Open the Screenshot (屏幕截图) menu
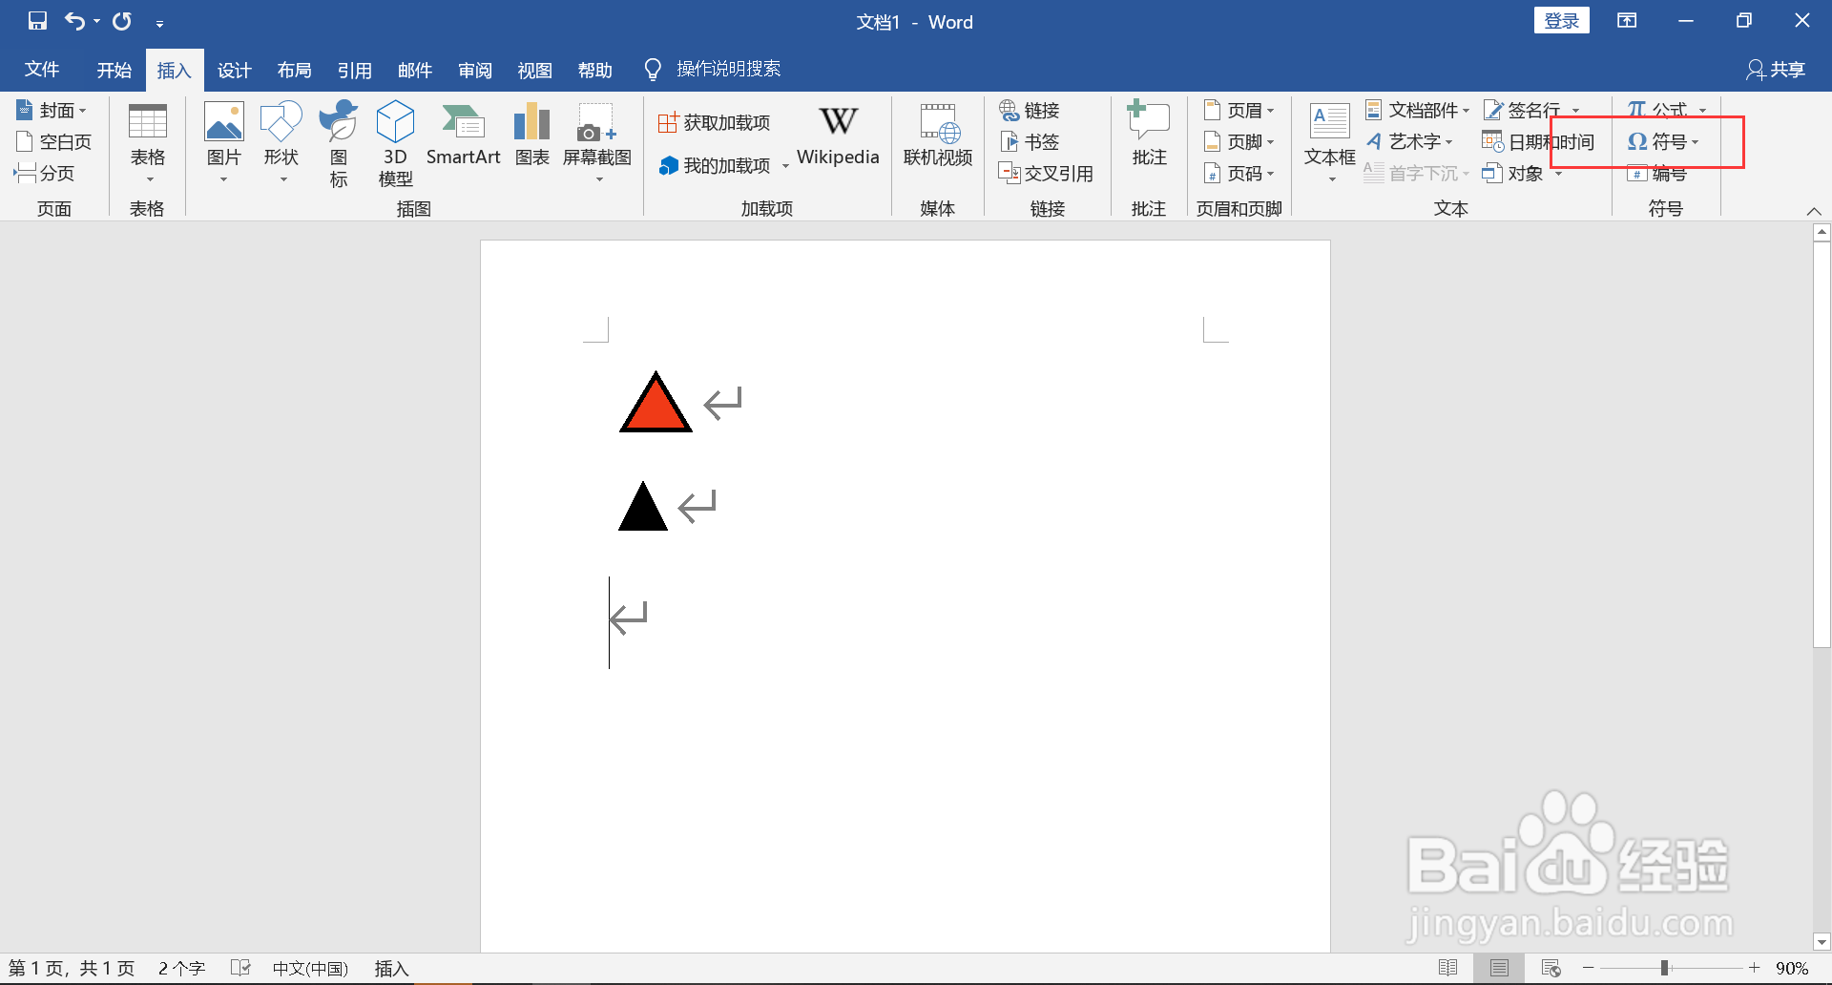 click(x=597, y=143)
